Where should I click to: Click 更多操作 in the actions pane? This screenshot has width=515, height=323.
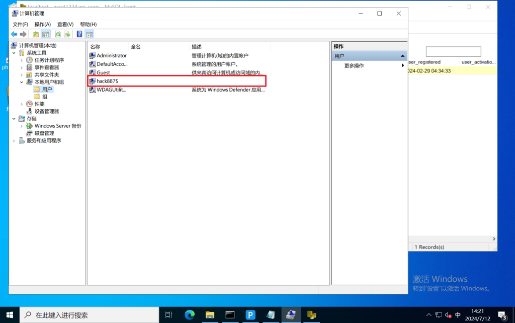[x=354, y=66]
